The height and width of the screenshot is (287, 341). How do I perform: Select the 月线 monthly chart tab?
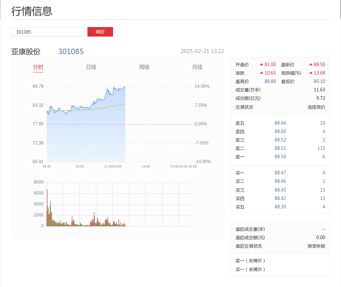[197, 67]
